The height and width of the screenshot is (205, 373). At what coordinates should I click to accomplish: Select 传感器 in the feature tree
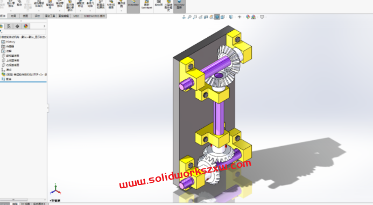pos(8,46)
